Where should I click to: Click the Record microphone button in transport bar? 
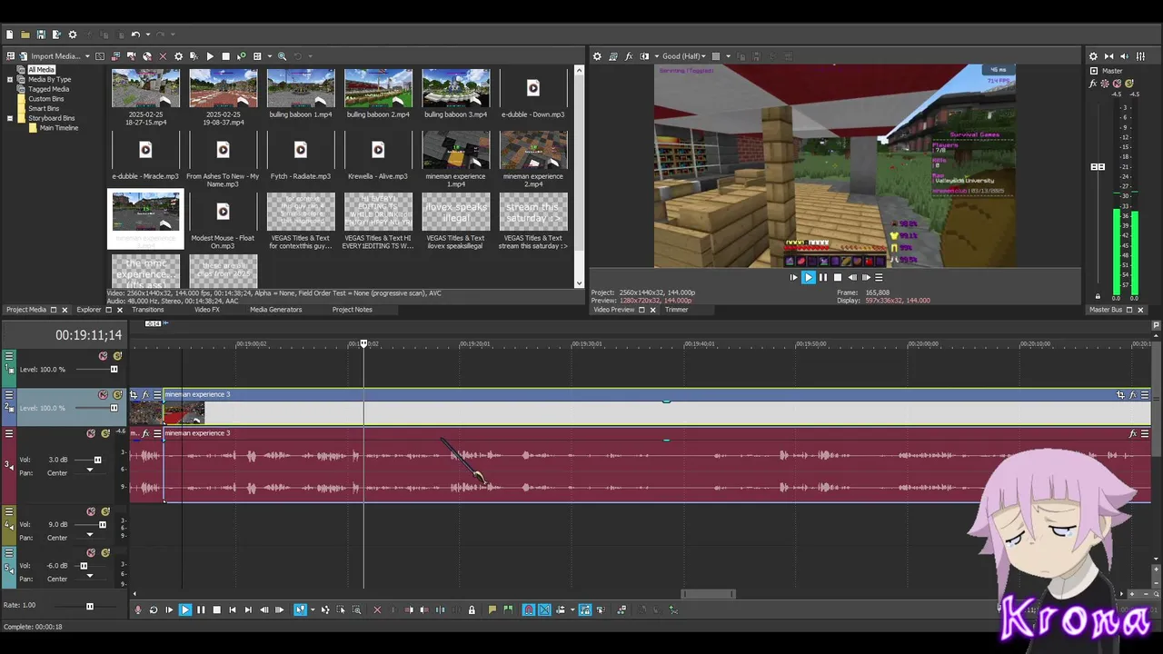[x=138, y=610]
